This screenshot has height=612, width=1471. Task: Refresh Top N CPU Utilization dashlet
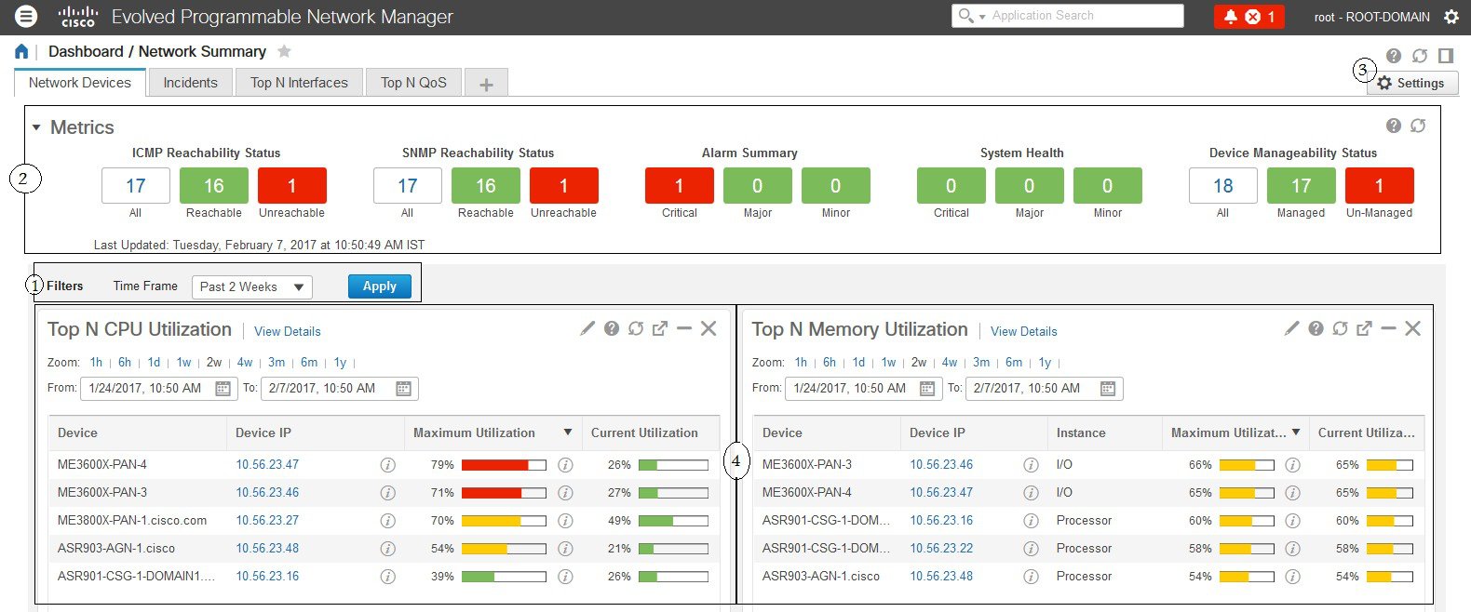(636, 328)
